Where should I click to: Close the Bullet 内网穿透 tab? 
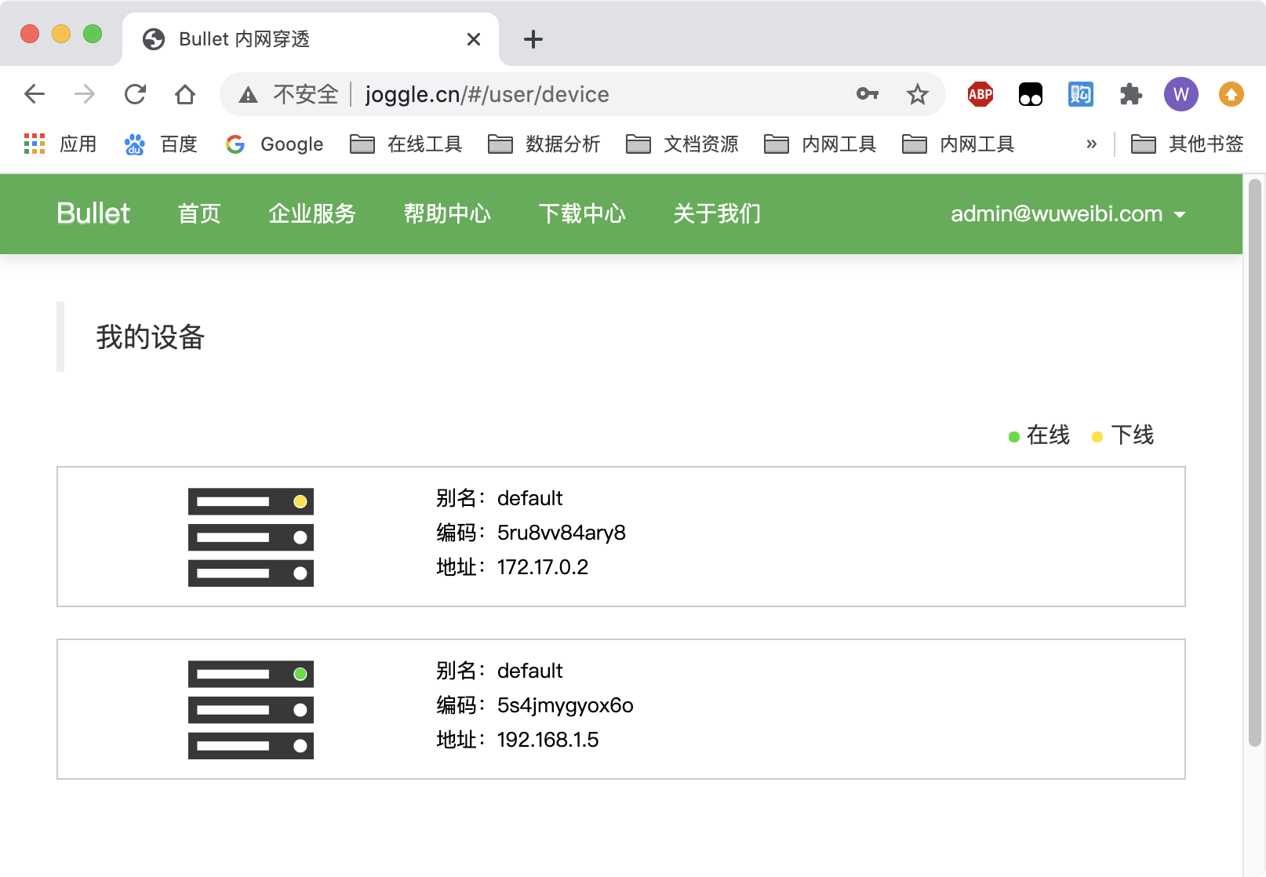pos(474,39)
